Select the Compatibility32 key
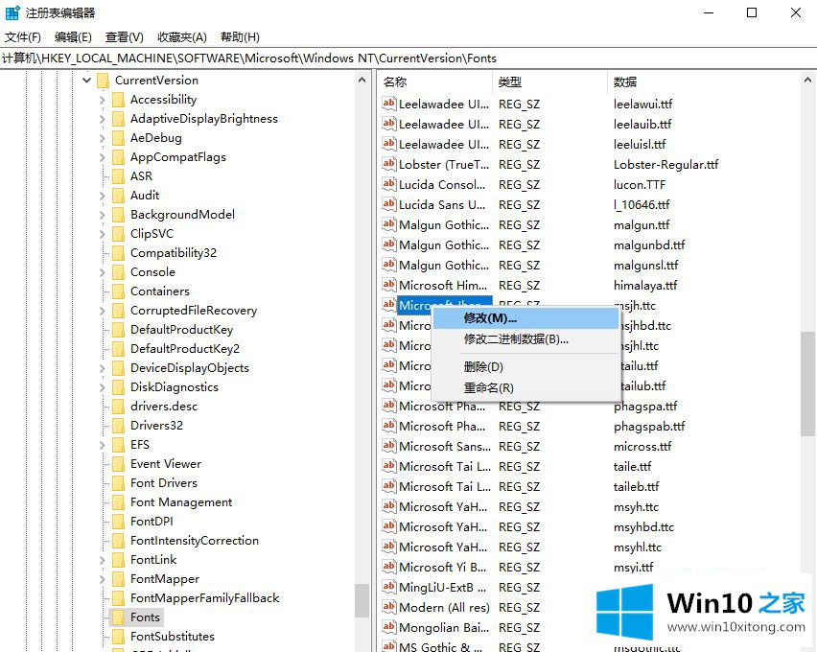 coord(174,253)
